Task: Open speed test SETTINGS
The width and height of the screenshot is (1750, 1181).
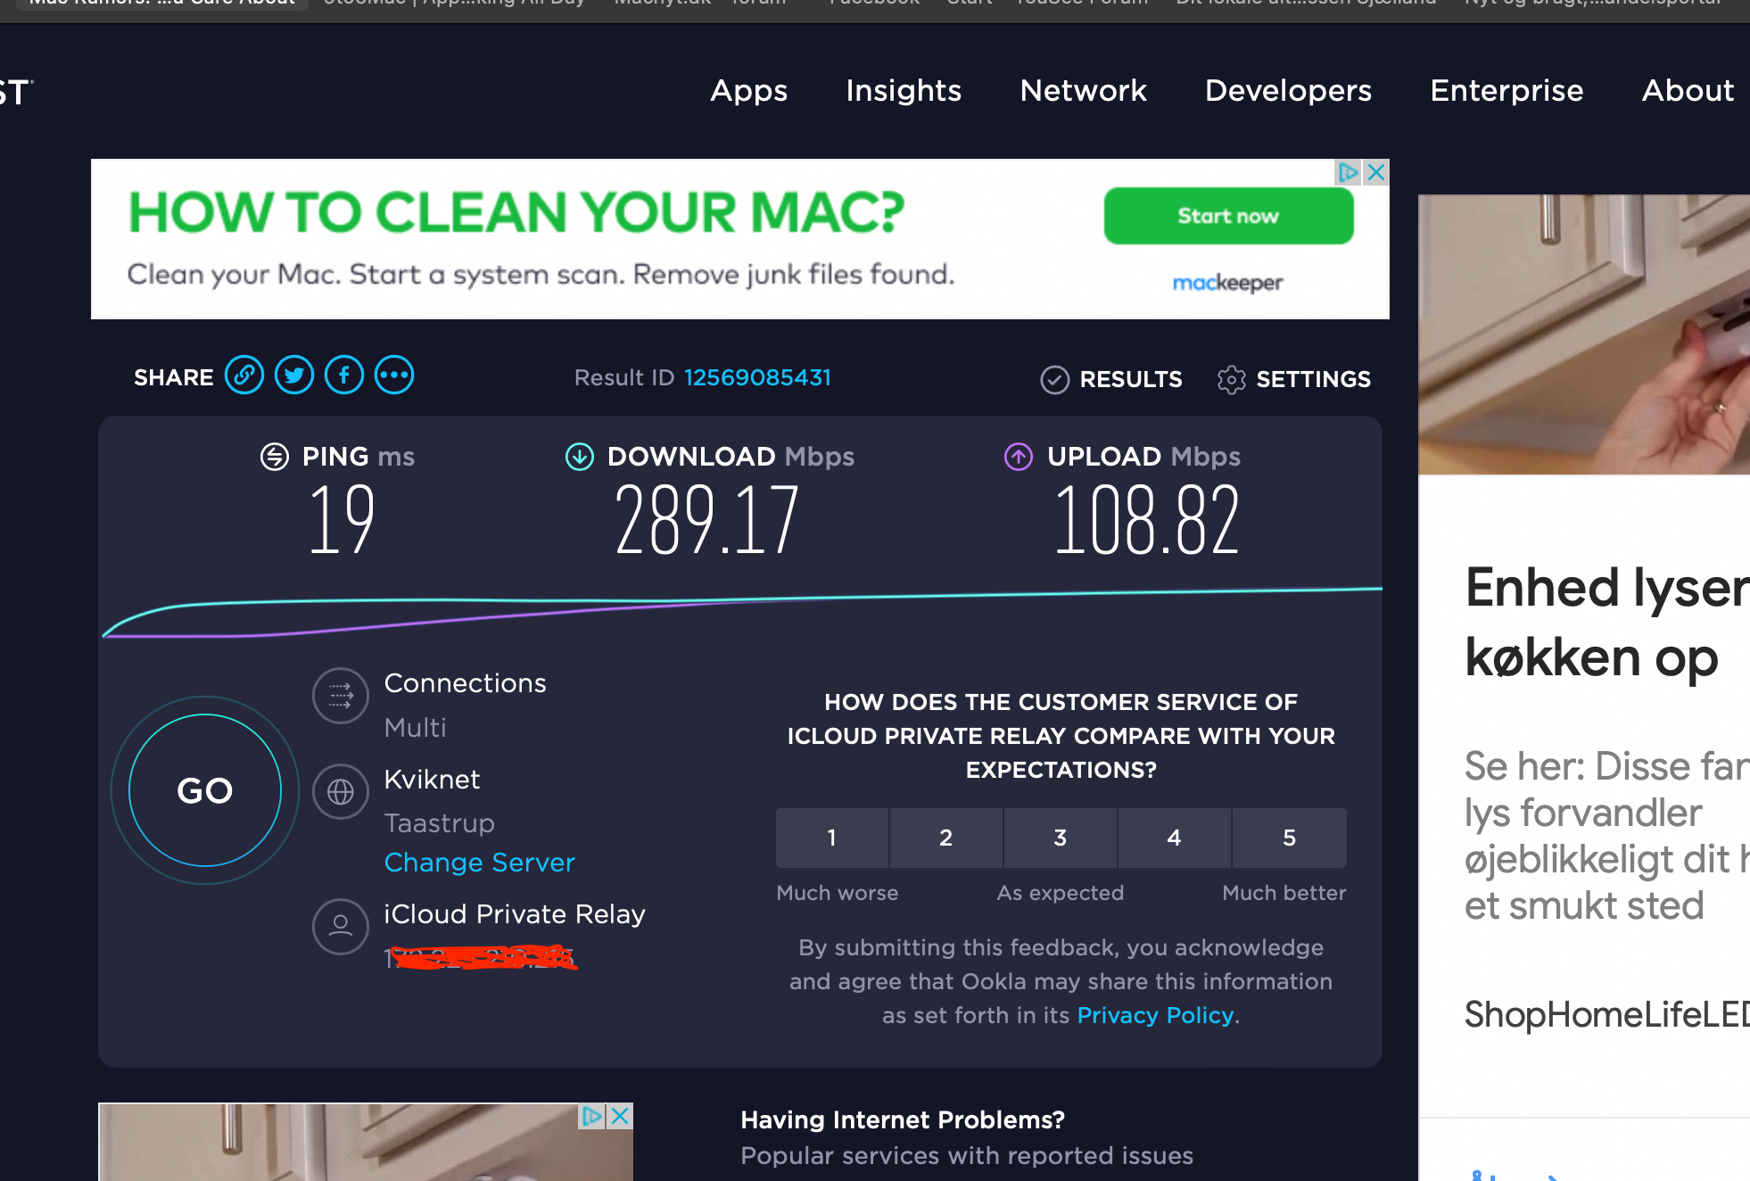Action: pyautogui.click(x=1314, y=380)
